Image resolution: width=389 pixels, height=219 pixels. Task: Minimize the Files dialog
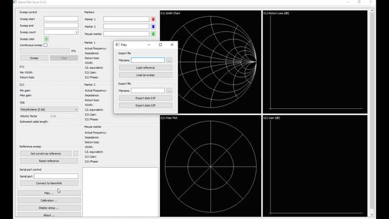(x=149, y=44)
